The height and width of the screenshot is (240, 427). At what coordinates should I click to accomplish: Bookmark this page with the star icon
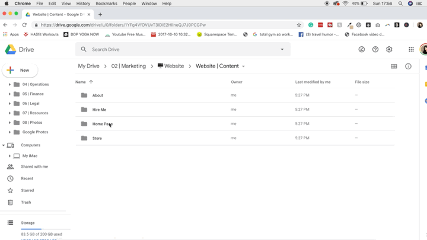pos(299,25)
